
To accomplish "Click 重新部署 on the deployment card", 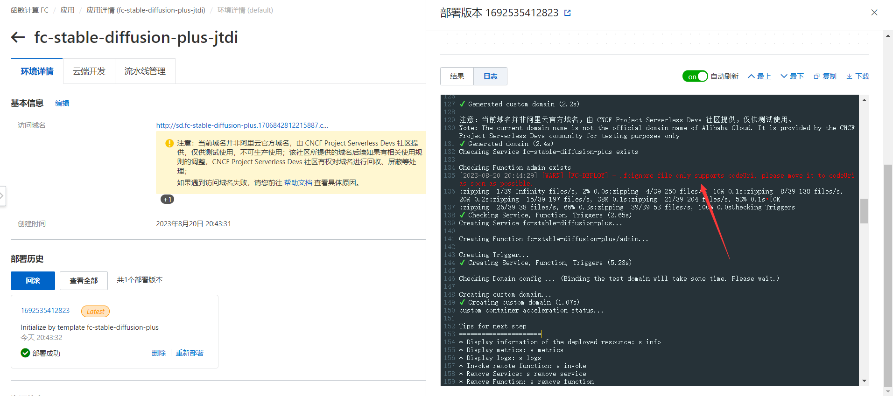I will [x=190, y=353].
